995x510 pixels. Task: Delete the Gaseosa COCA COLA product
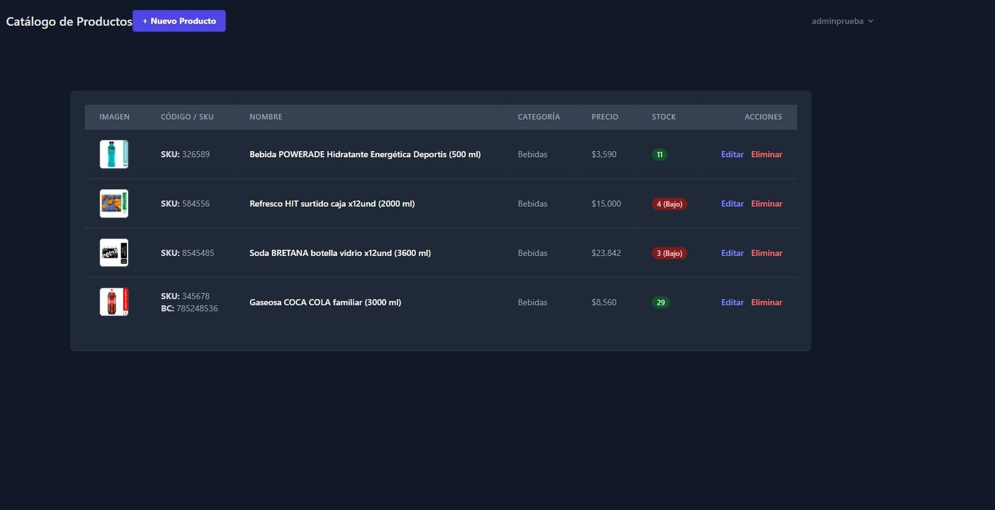click(x=767, y=303)
